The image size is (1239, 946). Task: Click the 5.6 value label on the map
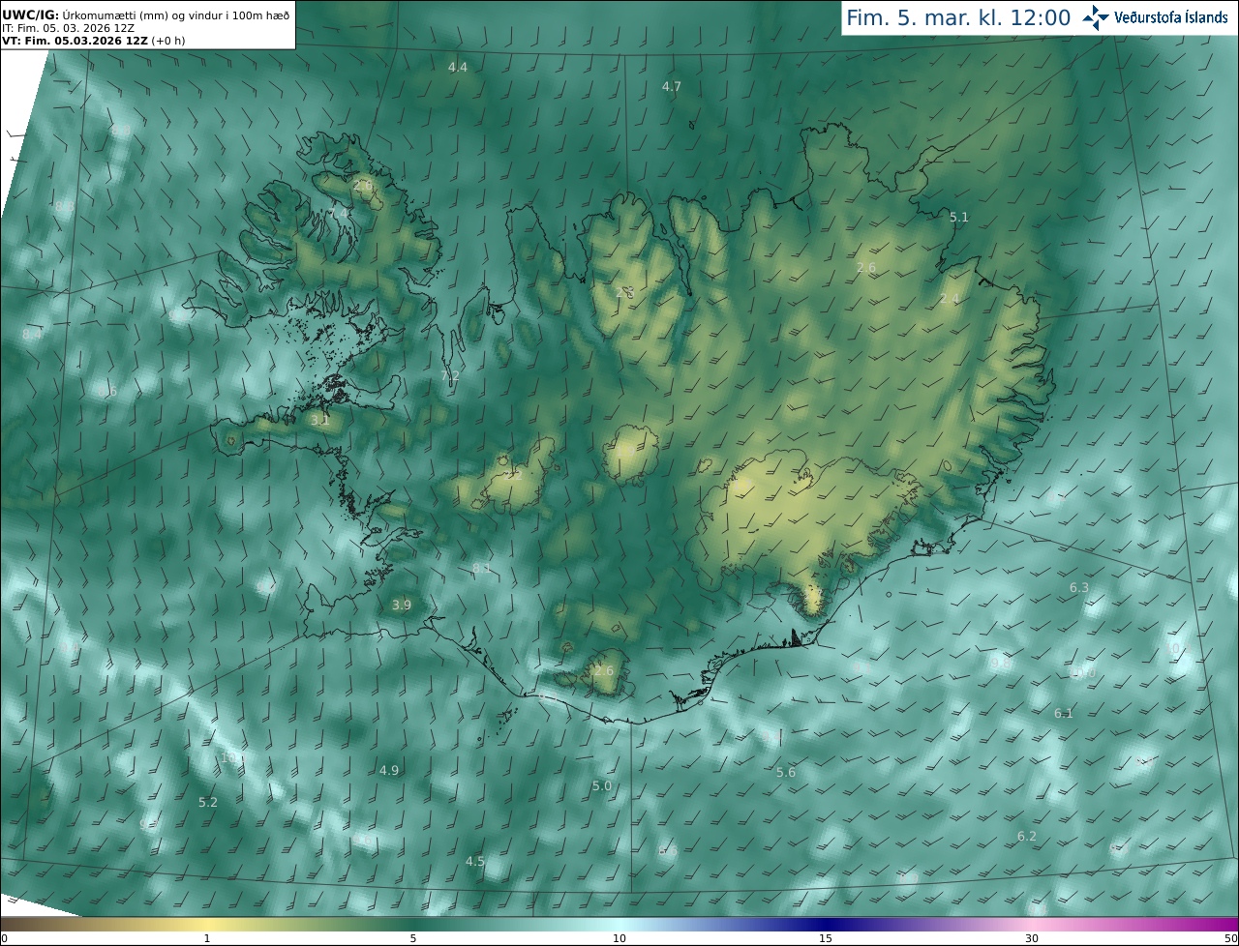point(786,772)
